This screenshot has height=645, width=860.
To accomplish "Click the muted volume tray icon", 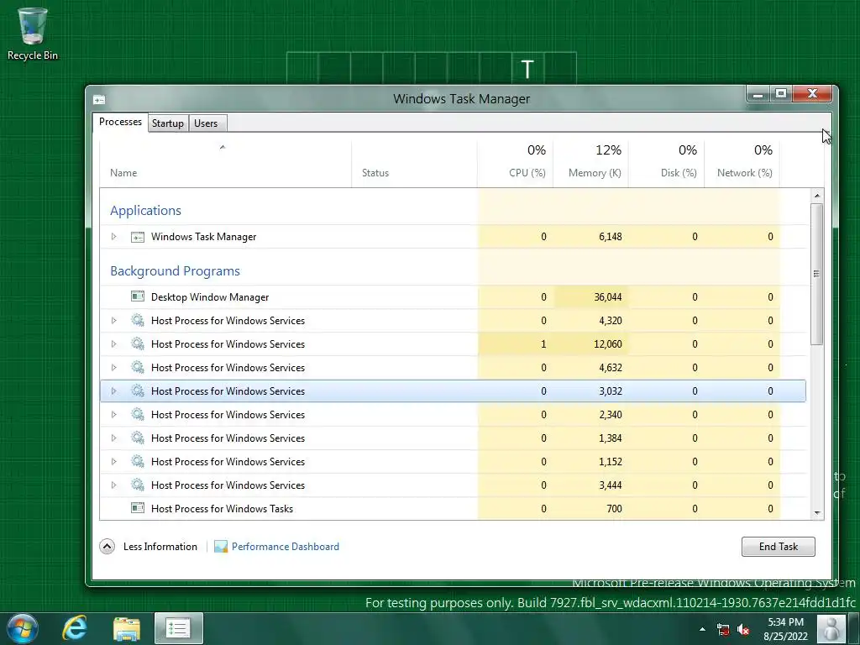I will point(743,629).
